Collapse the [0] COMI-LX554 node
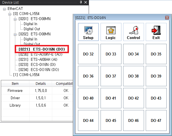 10,14
